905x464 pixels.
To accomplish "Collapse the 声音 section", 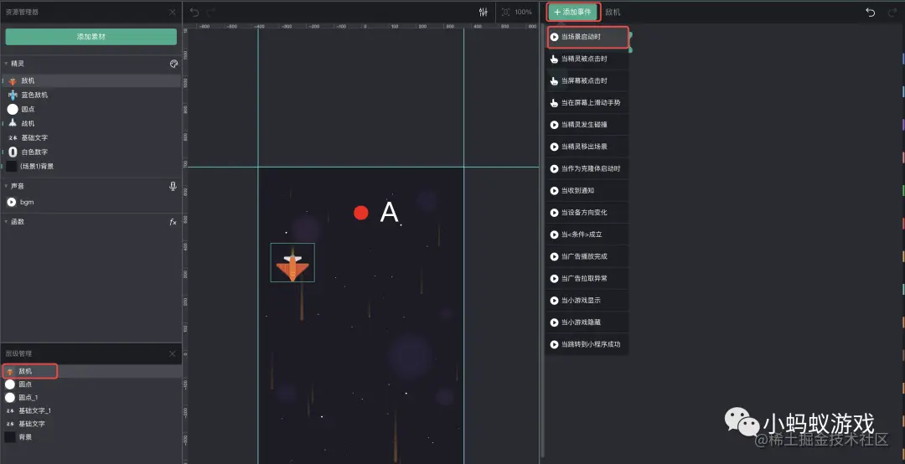I will click(x=6, y=186).
